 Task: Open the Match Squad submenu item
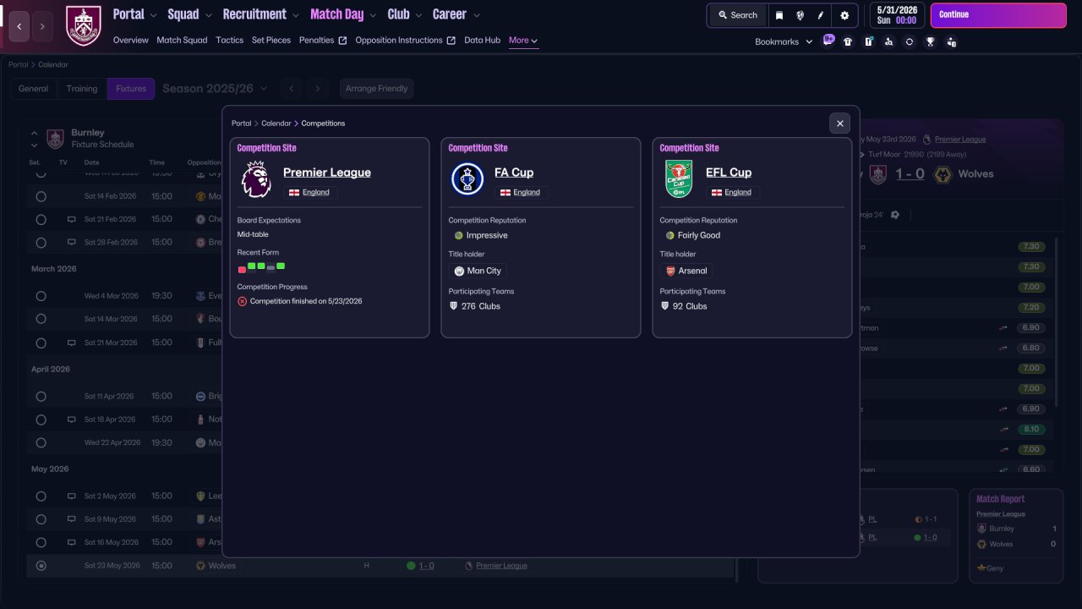tap(182, 40)
